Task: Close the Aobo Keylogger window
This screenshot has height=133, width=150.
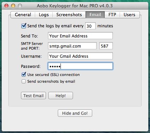Action: pos(6,6)
